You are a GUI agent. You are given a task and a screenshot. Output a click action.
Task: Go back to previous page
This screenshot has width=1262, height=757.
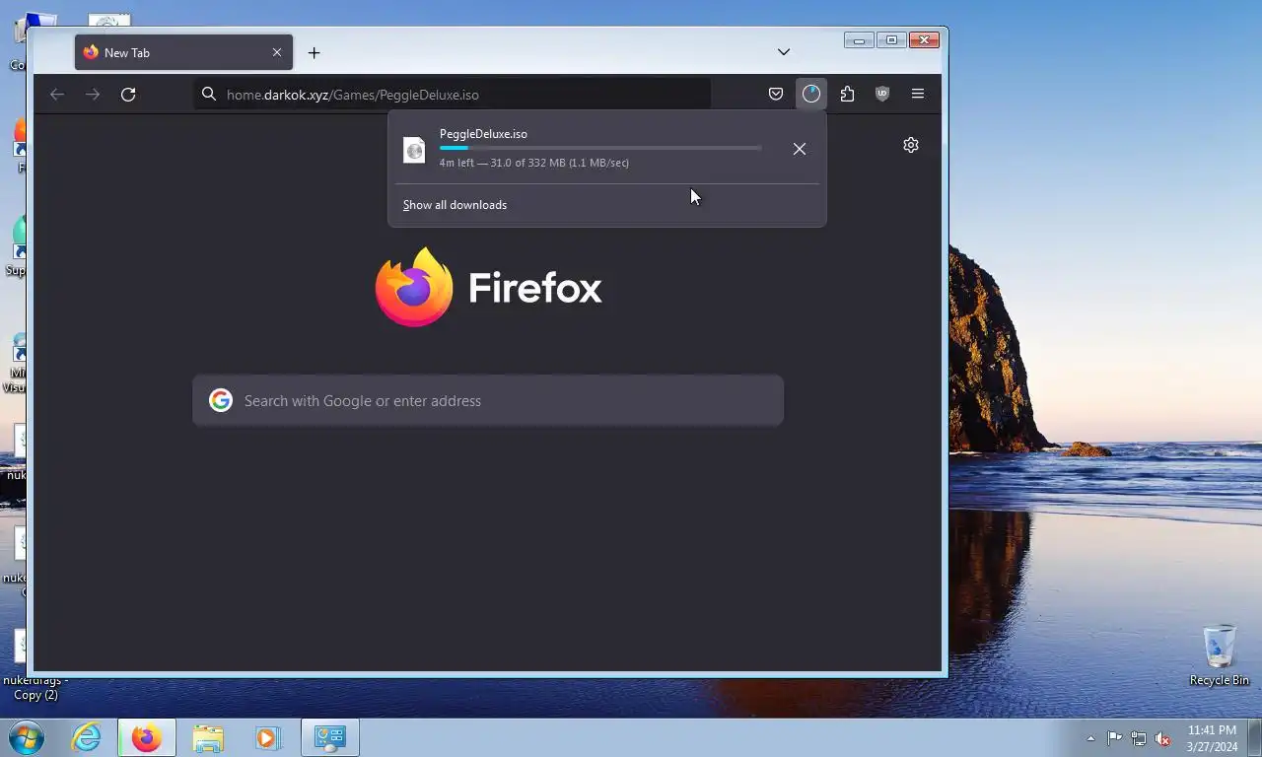(x=57, y=95)
